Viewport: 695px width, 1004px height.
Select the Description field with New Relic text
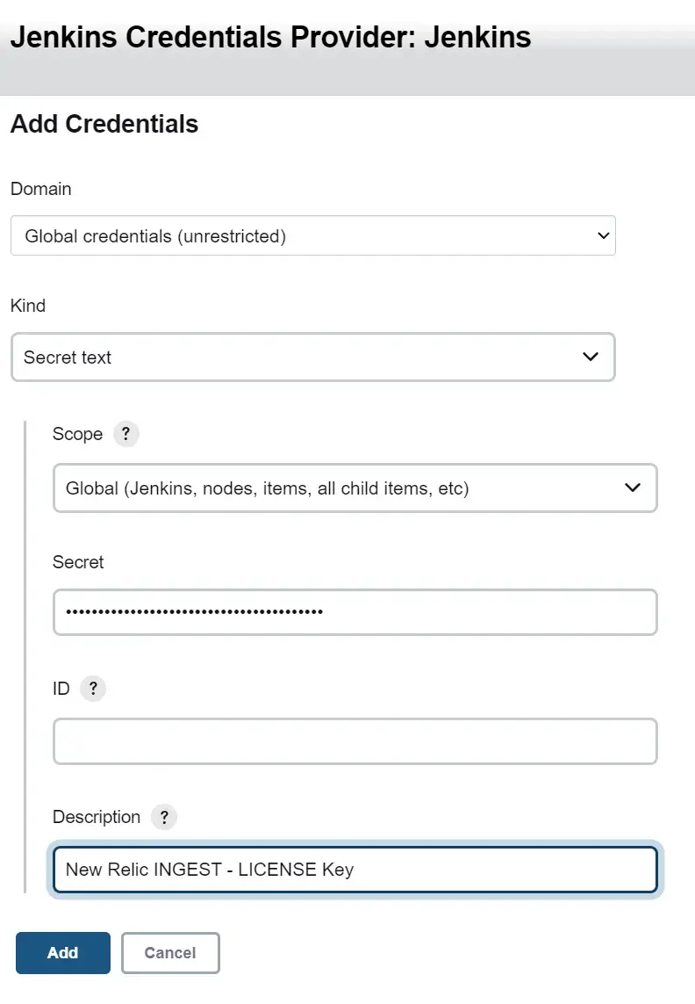tap(355, 870)
